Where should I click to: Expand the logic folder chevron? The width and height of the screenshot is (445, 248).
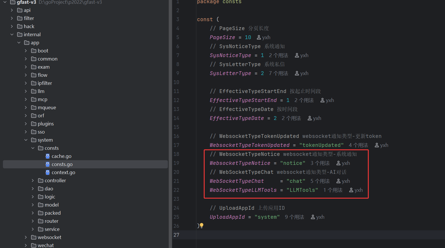click(x=33, y=197)
